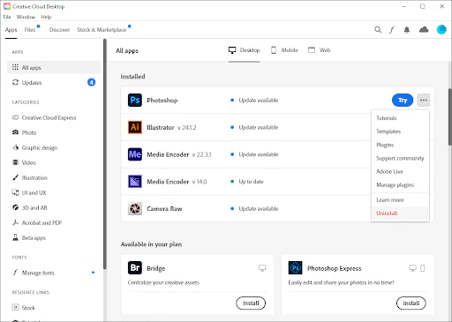Switch to the Discover tab
Screen dimensions: 452x322
click(x=60, y=30)
